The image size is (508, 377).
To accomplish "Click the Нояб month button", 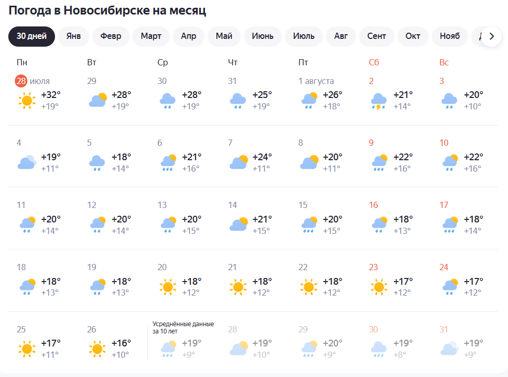I will coord(450,36).
